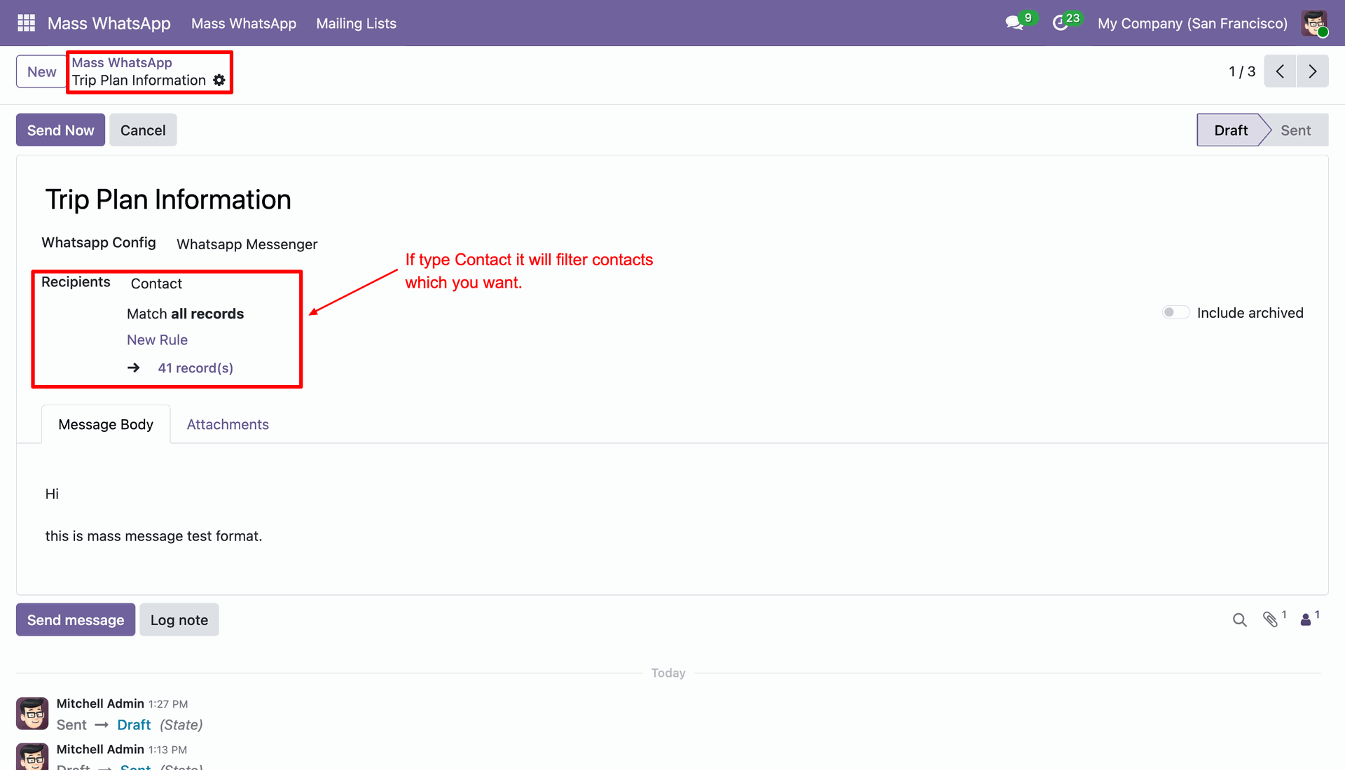Toggle the Include archived switch

coord(1175,312)
